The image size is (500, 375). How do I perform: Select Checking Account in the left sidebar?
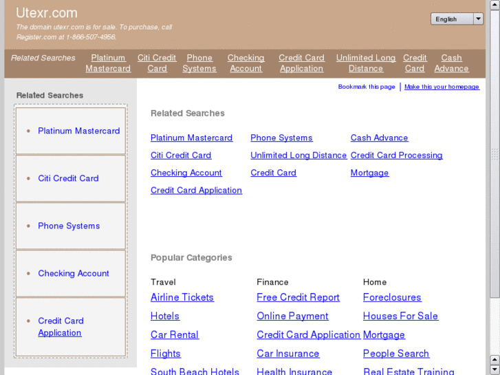click(x=74, y=274)
